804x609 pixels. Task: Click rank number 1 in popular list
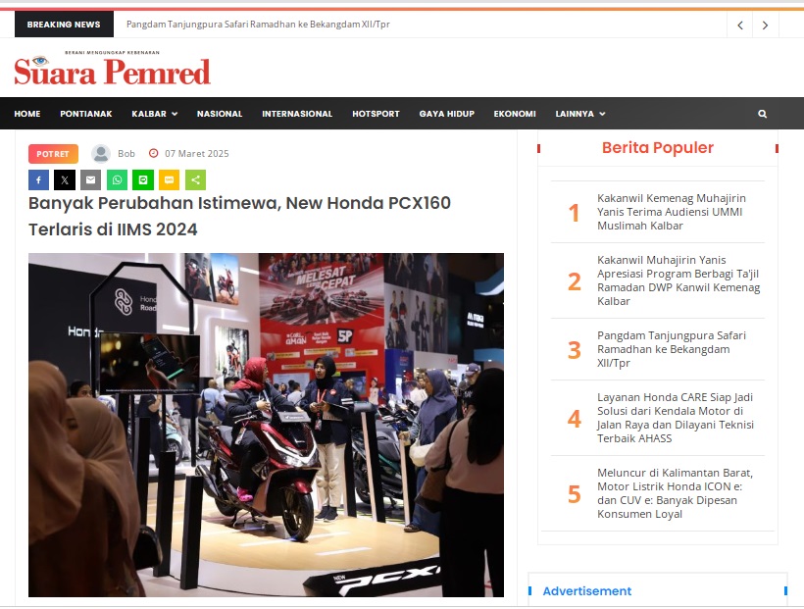coord(574,213)
